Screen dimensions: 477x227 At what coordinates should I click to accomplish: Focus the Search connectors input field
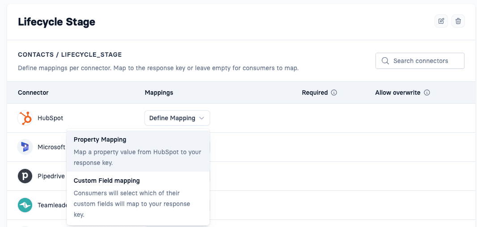pos(420,61)
